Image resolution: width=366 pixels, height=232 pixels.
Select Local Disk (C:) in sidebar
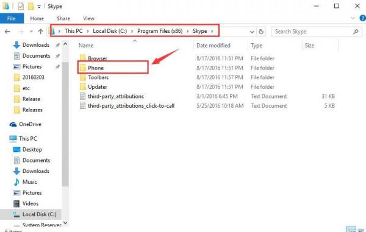39,214
